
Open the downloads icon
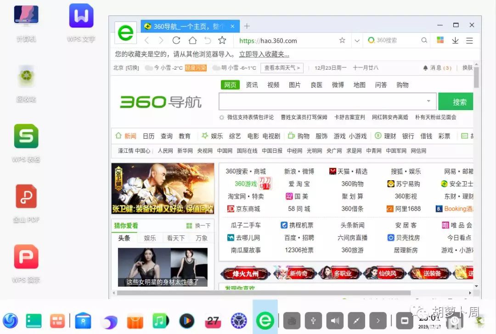[455, 40]
